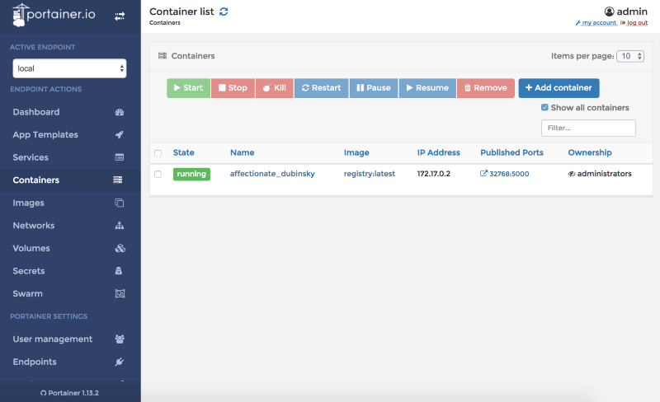Go to Secrets in the sidebar
The image size is (660, 402).
29,271
